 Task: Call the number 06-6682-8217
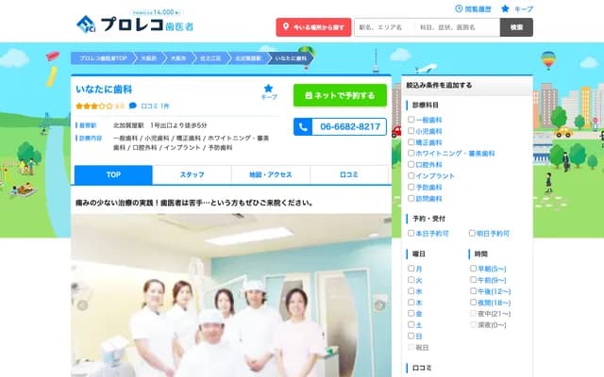pyautogui.click(x=350, y=127)
